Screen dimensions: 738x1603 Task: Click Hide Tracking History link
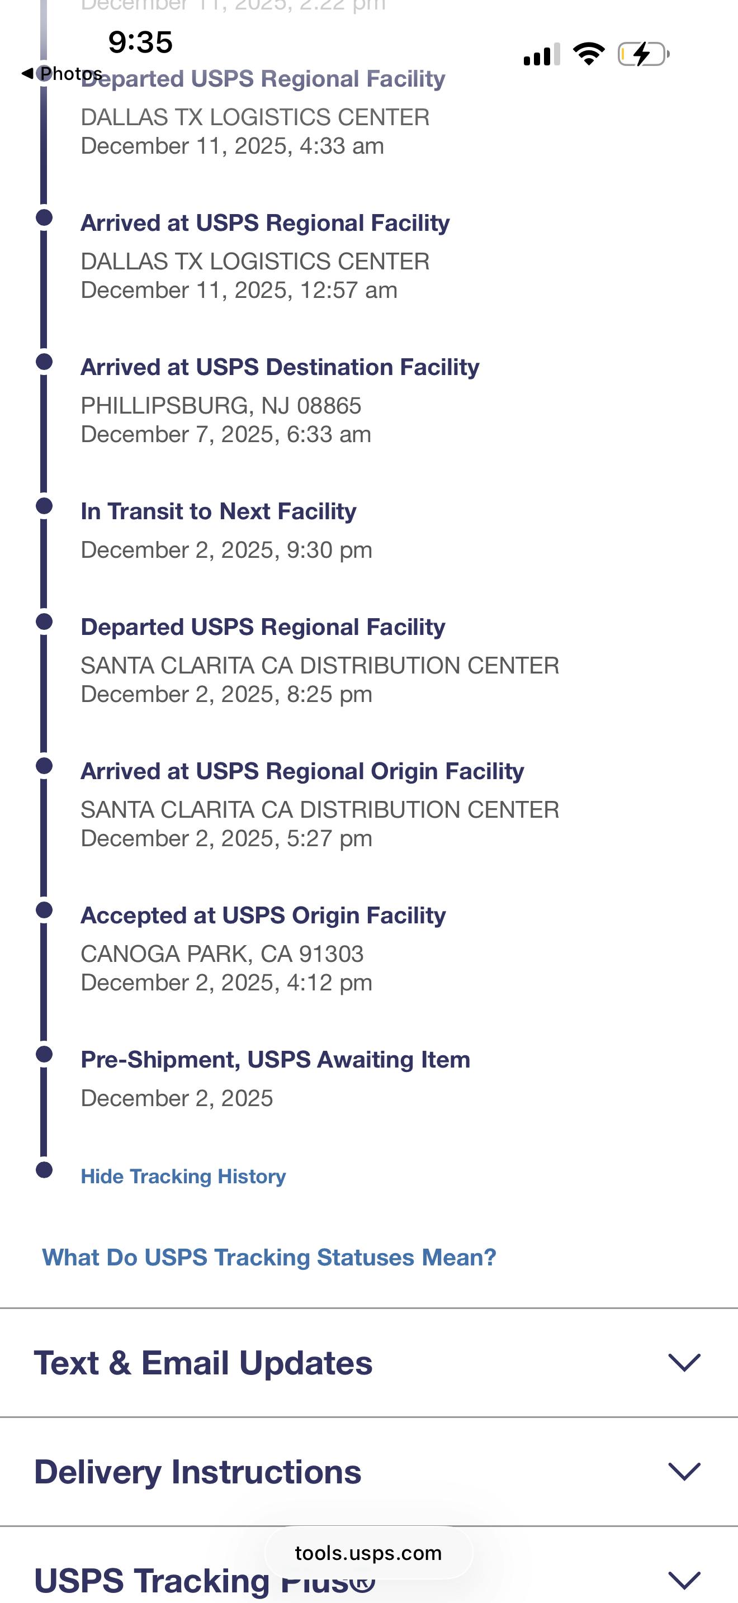click(x=183, y=1176)
